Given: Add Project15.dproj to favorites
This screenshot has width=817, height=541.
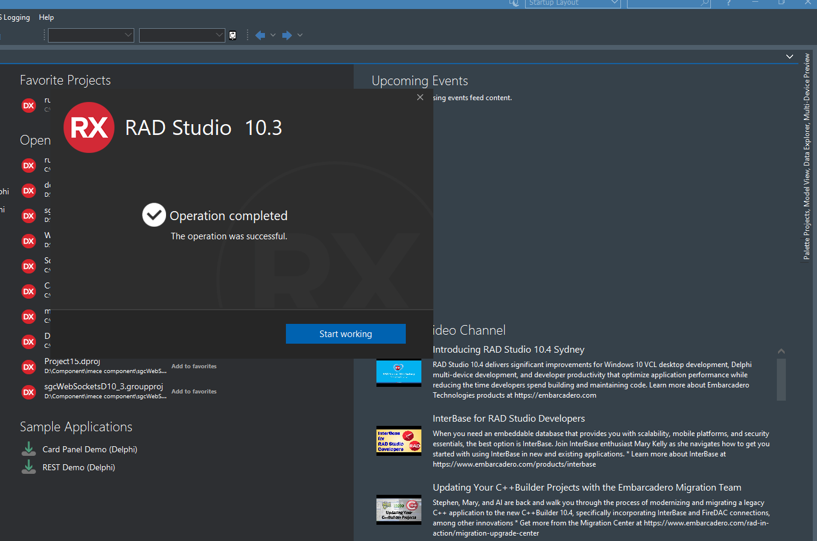Looking at the screenshot, I should tap(194, 366).
